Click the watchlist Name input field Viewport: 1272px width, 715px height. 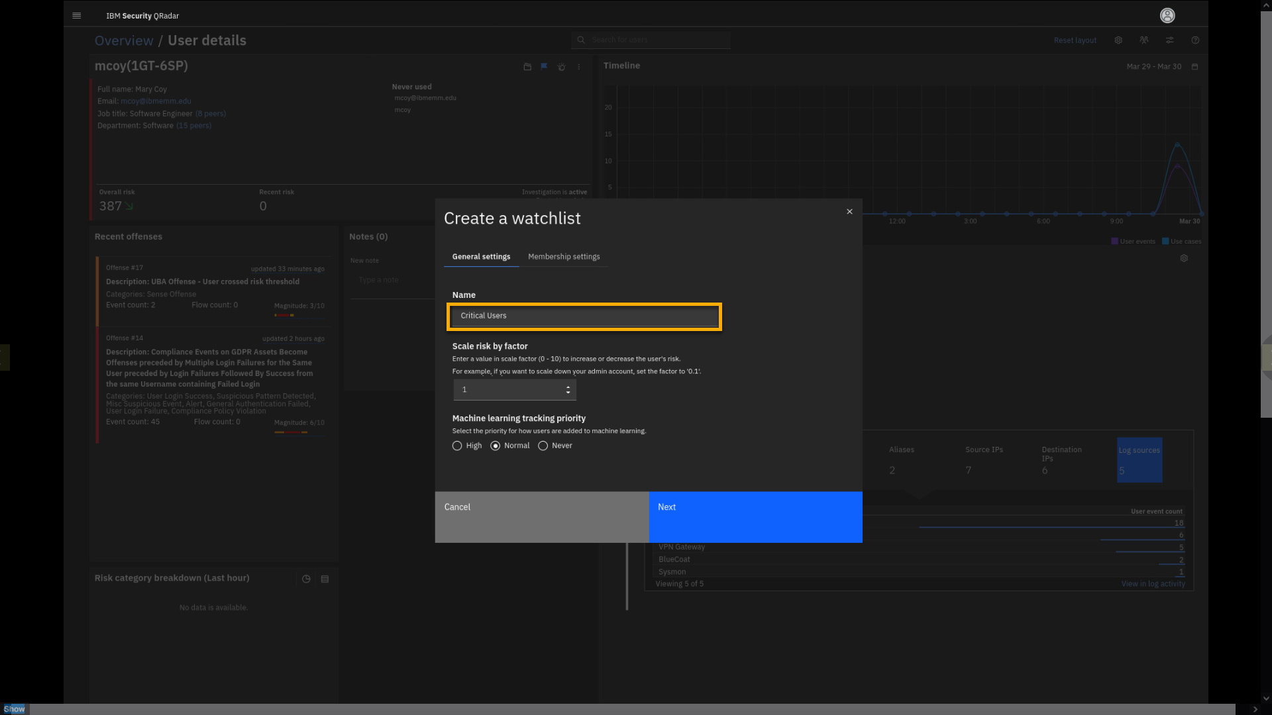pyautogui.click(x=584, y=316)
